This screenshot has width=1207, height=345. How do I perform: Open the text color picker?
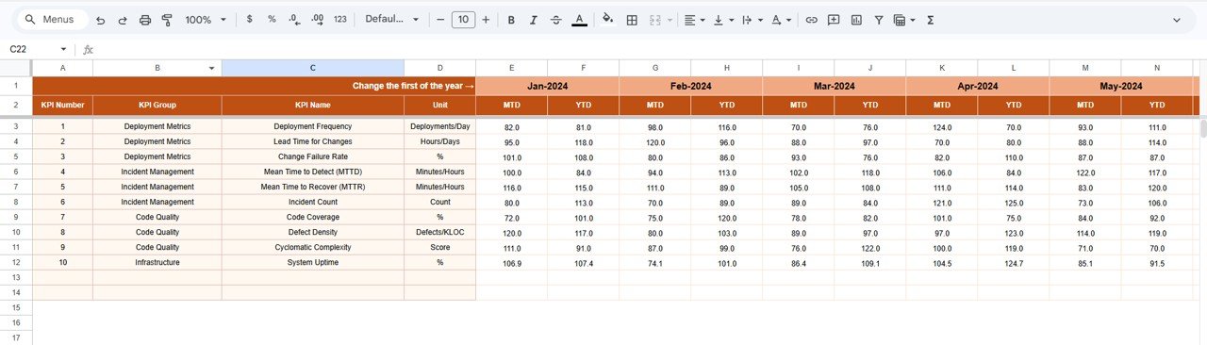tap(579, 20)
